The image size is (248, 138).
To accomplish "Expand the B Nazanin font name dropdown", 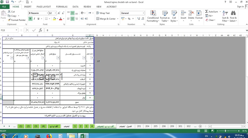I will click(47, 13).
